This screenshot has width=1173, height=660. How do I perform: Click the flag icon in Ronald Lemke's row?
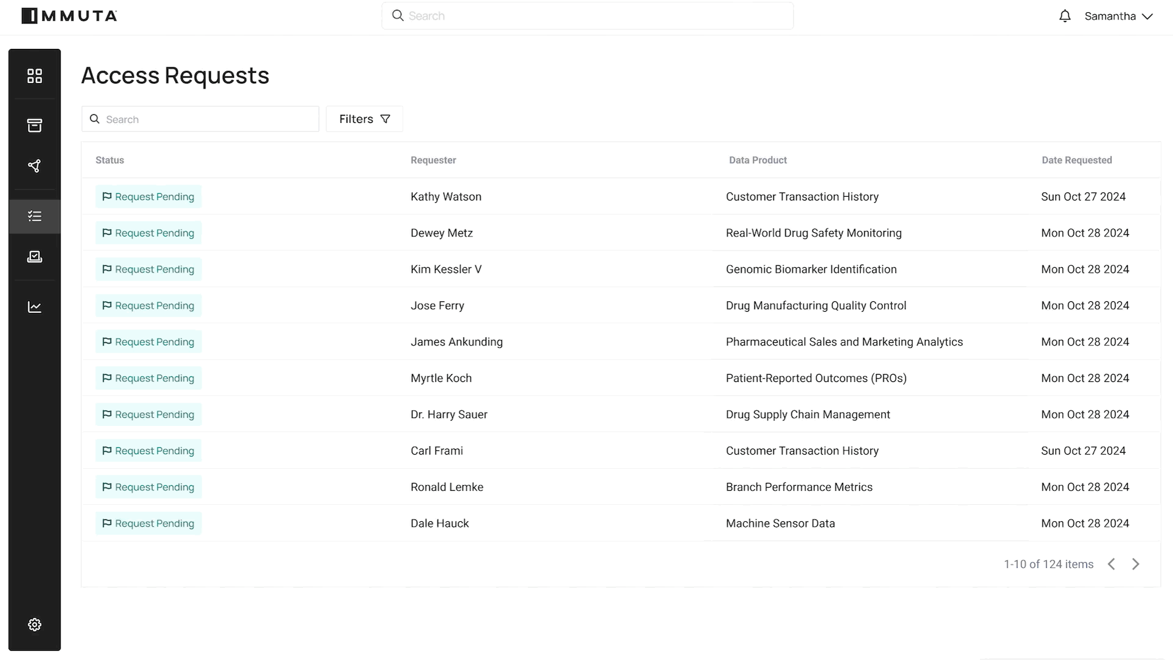pos(107,487)
